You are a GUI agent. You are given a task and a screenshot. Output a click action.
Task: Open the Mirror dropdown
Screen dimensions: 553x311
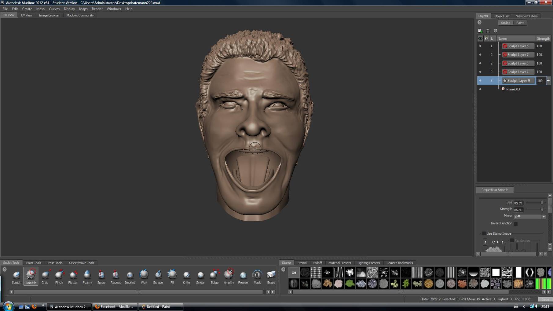click(530, 217)
